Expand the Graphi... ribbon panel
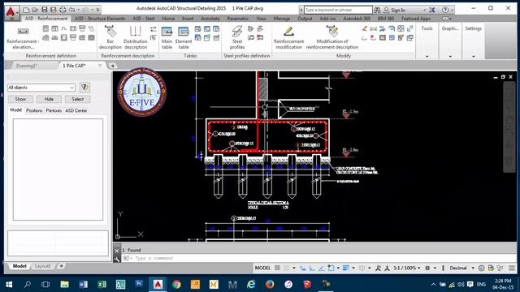The image size is (520, 292). (450, 56)
